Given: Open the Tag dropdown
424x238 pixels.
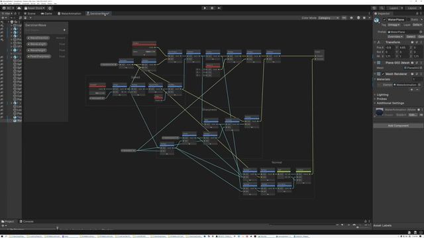Looking at the screenshot, I should (x=394, y=25).
